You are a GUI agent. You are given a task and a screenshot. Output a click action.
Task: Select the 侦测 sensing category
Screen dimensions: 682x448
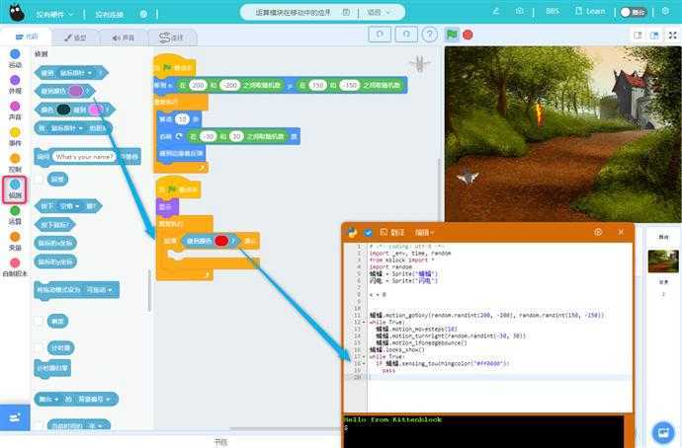(x=15, y=189)
